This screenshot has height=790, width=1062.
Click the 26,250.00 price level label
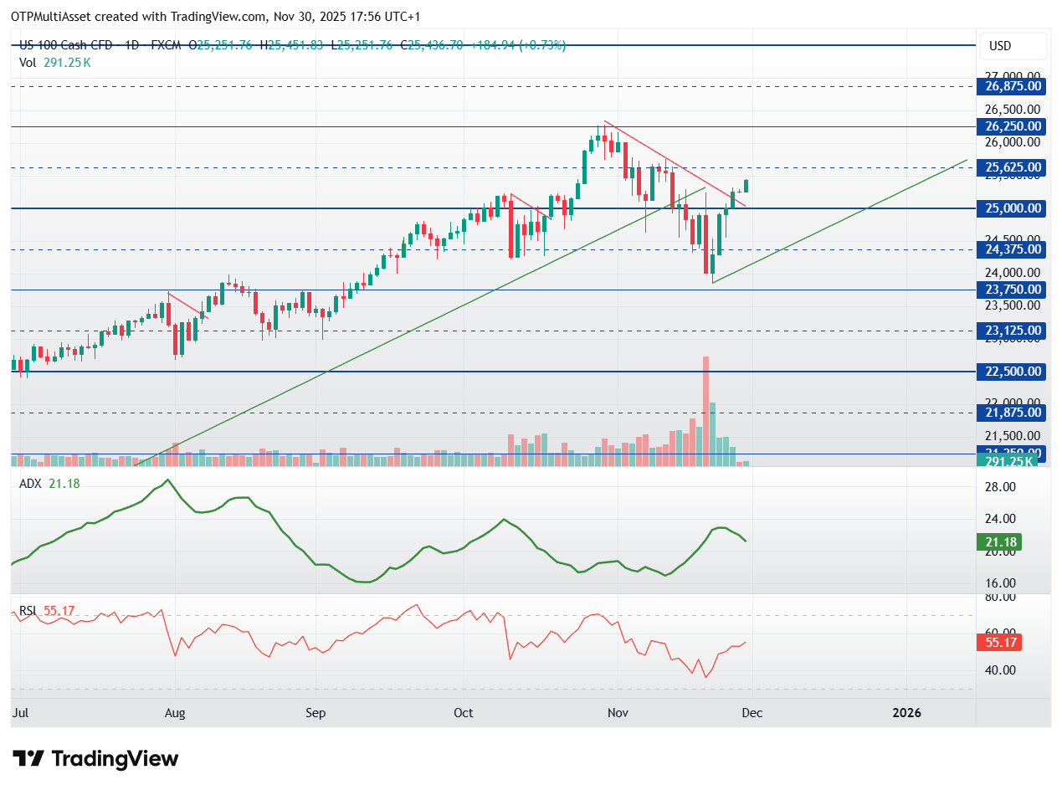1013,126
